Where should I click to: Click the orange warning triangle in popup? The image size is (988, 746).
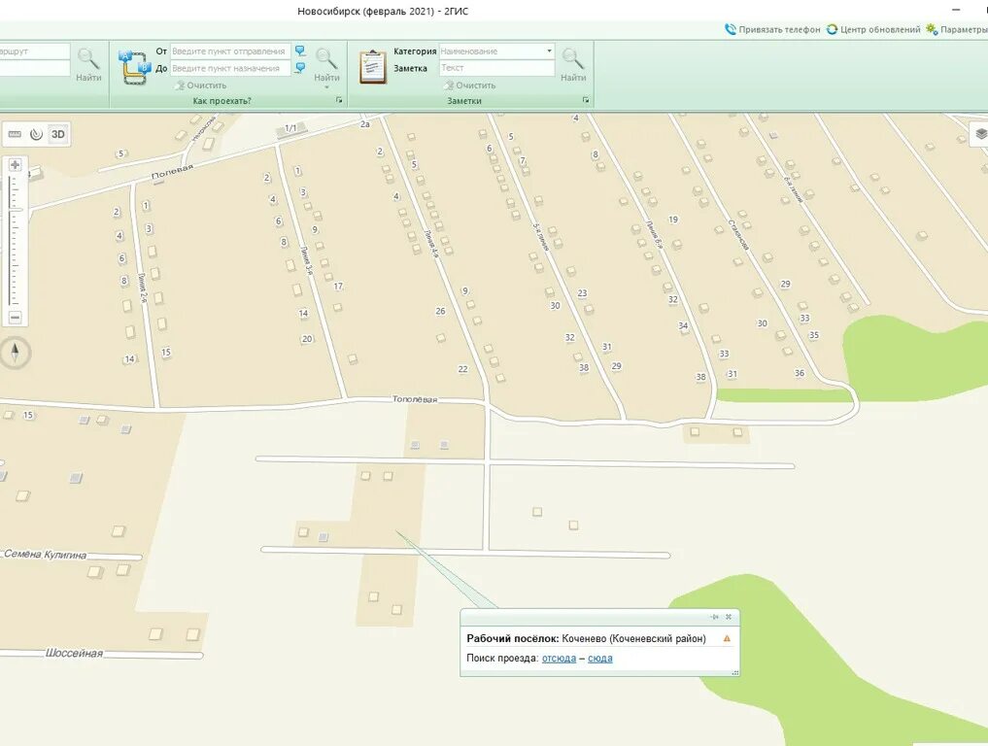point(727,638)
